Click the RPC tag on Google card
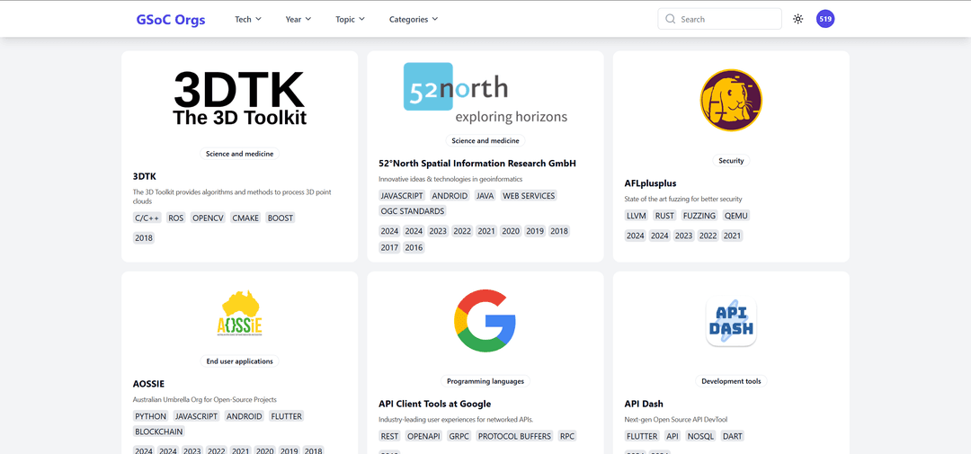Screen dimensions: 971x454 pos(567,436)
